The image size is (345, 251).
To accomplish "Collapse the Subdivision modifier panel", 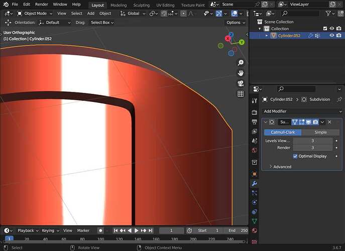I will (x=266, y=122).
